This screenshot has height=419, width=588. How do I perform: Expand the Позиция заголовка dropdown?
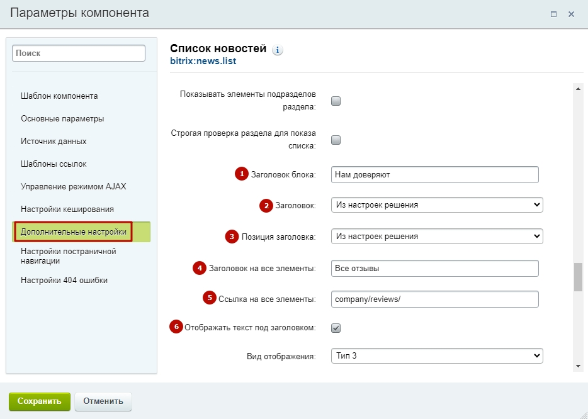pyautogui.click(x=437, y=237)
